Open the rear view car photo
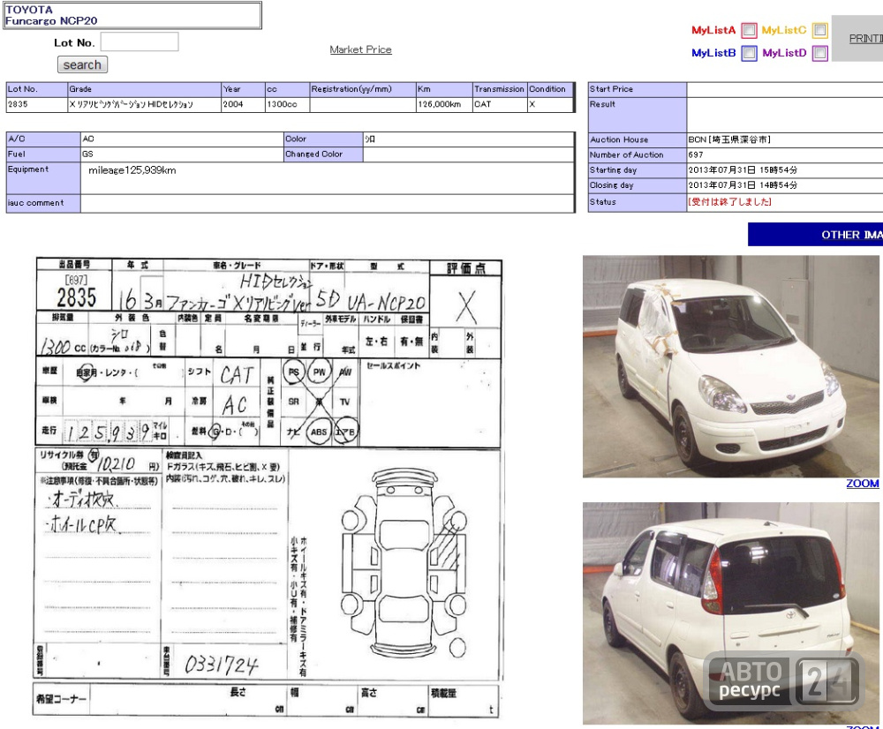 point(730,613)
